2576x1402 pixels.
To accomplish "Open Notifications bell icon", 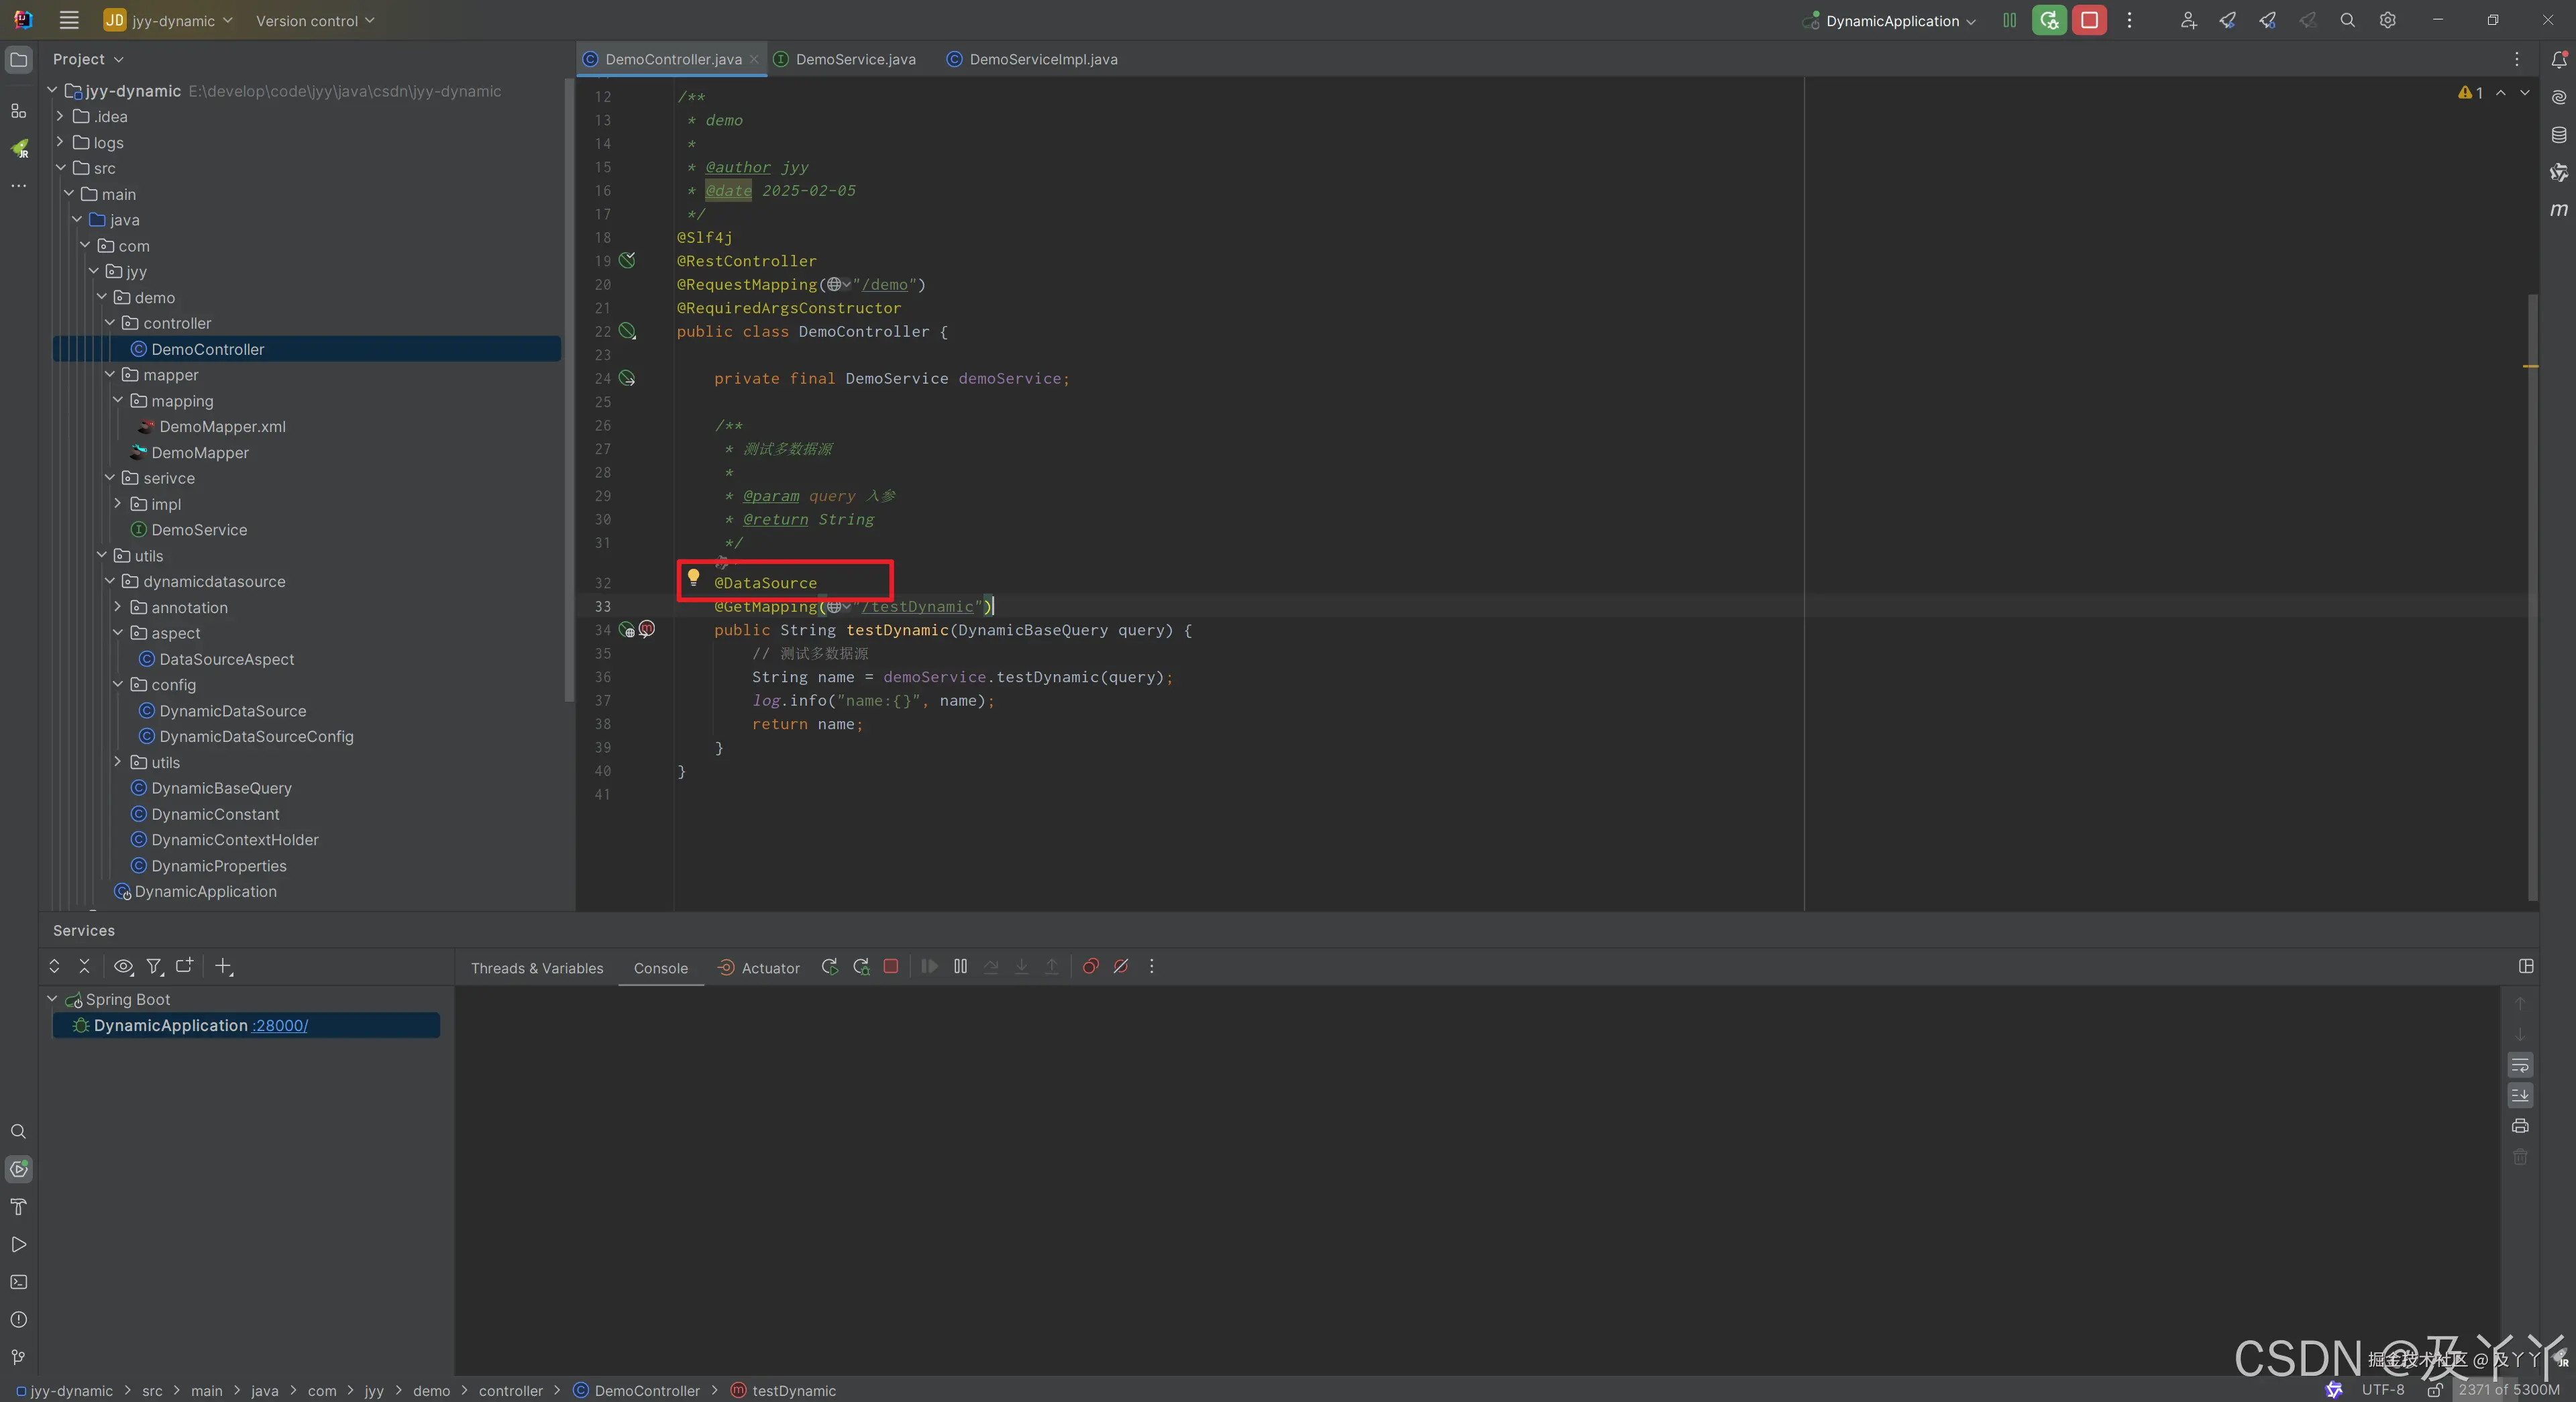I will tap(2558, 60).
